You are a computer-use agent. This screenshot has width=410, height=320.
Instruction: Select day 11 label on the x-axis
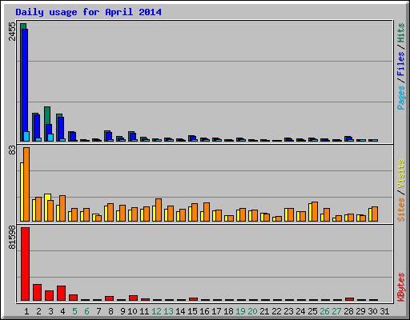[144, 311]
